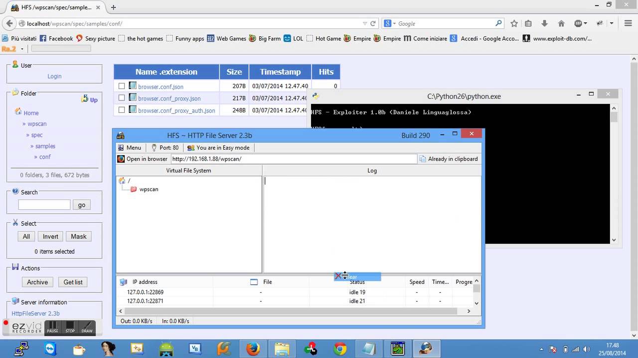Open a new Firefox tab with plus
The height and width of the screenshot is (358, 638).
(114, 7)
